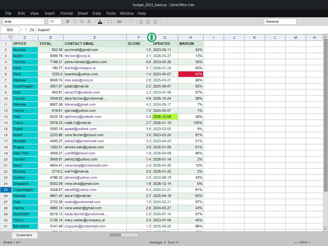Select the column E header

(x=95, y=37)
